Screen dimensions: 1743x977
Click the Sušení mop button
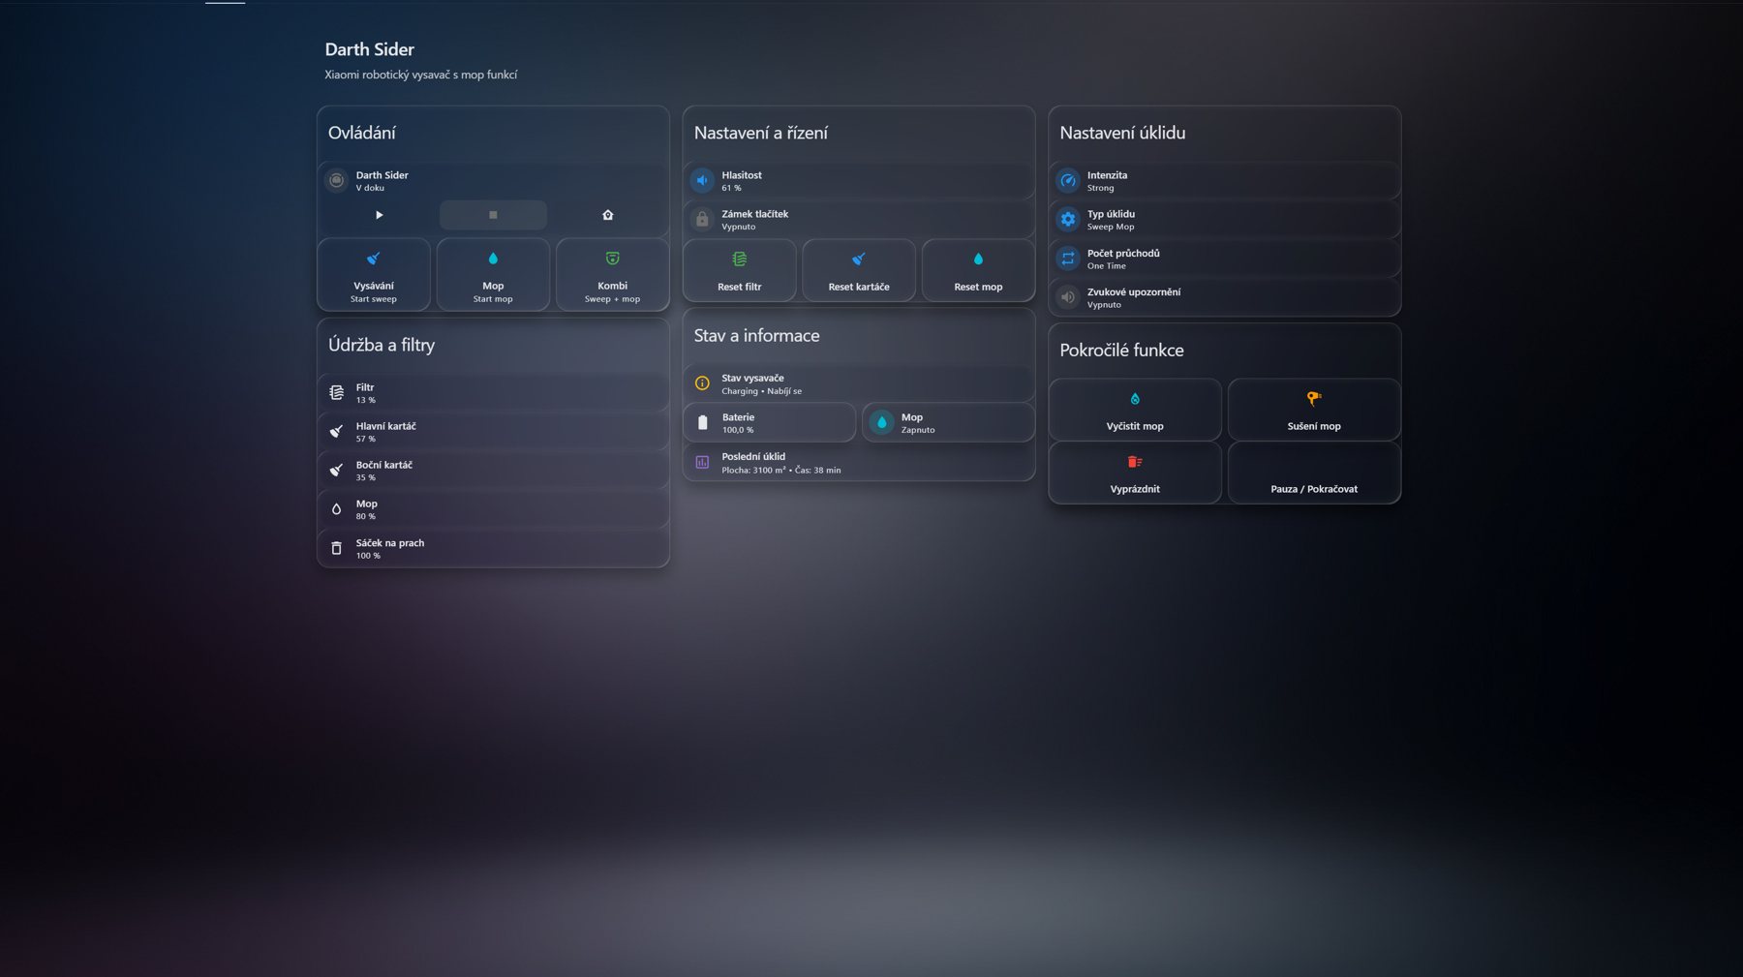tap(1314, 411)
